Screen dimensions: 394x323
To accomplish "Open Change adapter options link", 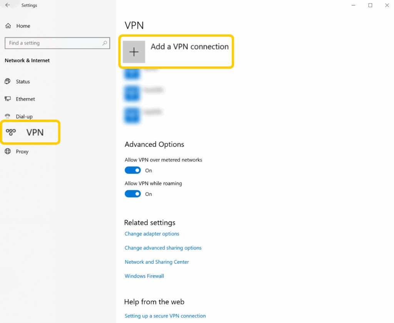I will (x=152, y=234).
